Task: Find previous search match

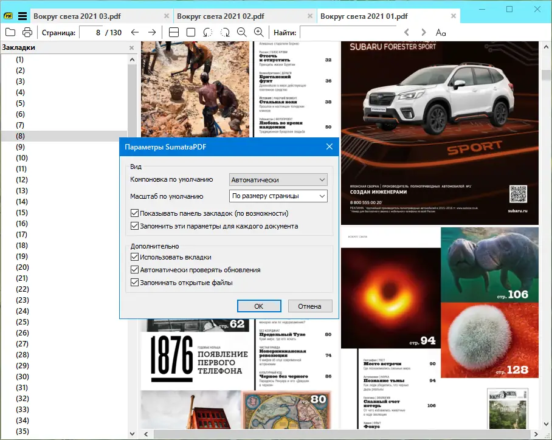Action: pos(407,32)
